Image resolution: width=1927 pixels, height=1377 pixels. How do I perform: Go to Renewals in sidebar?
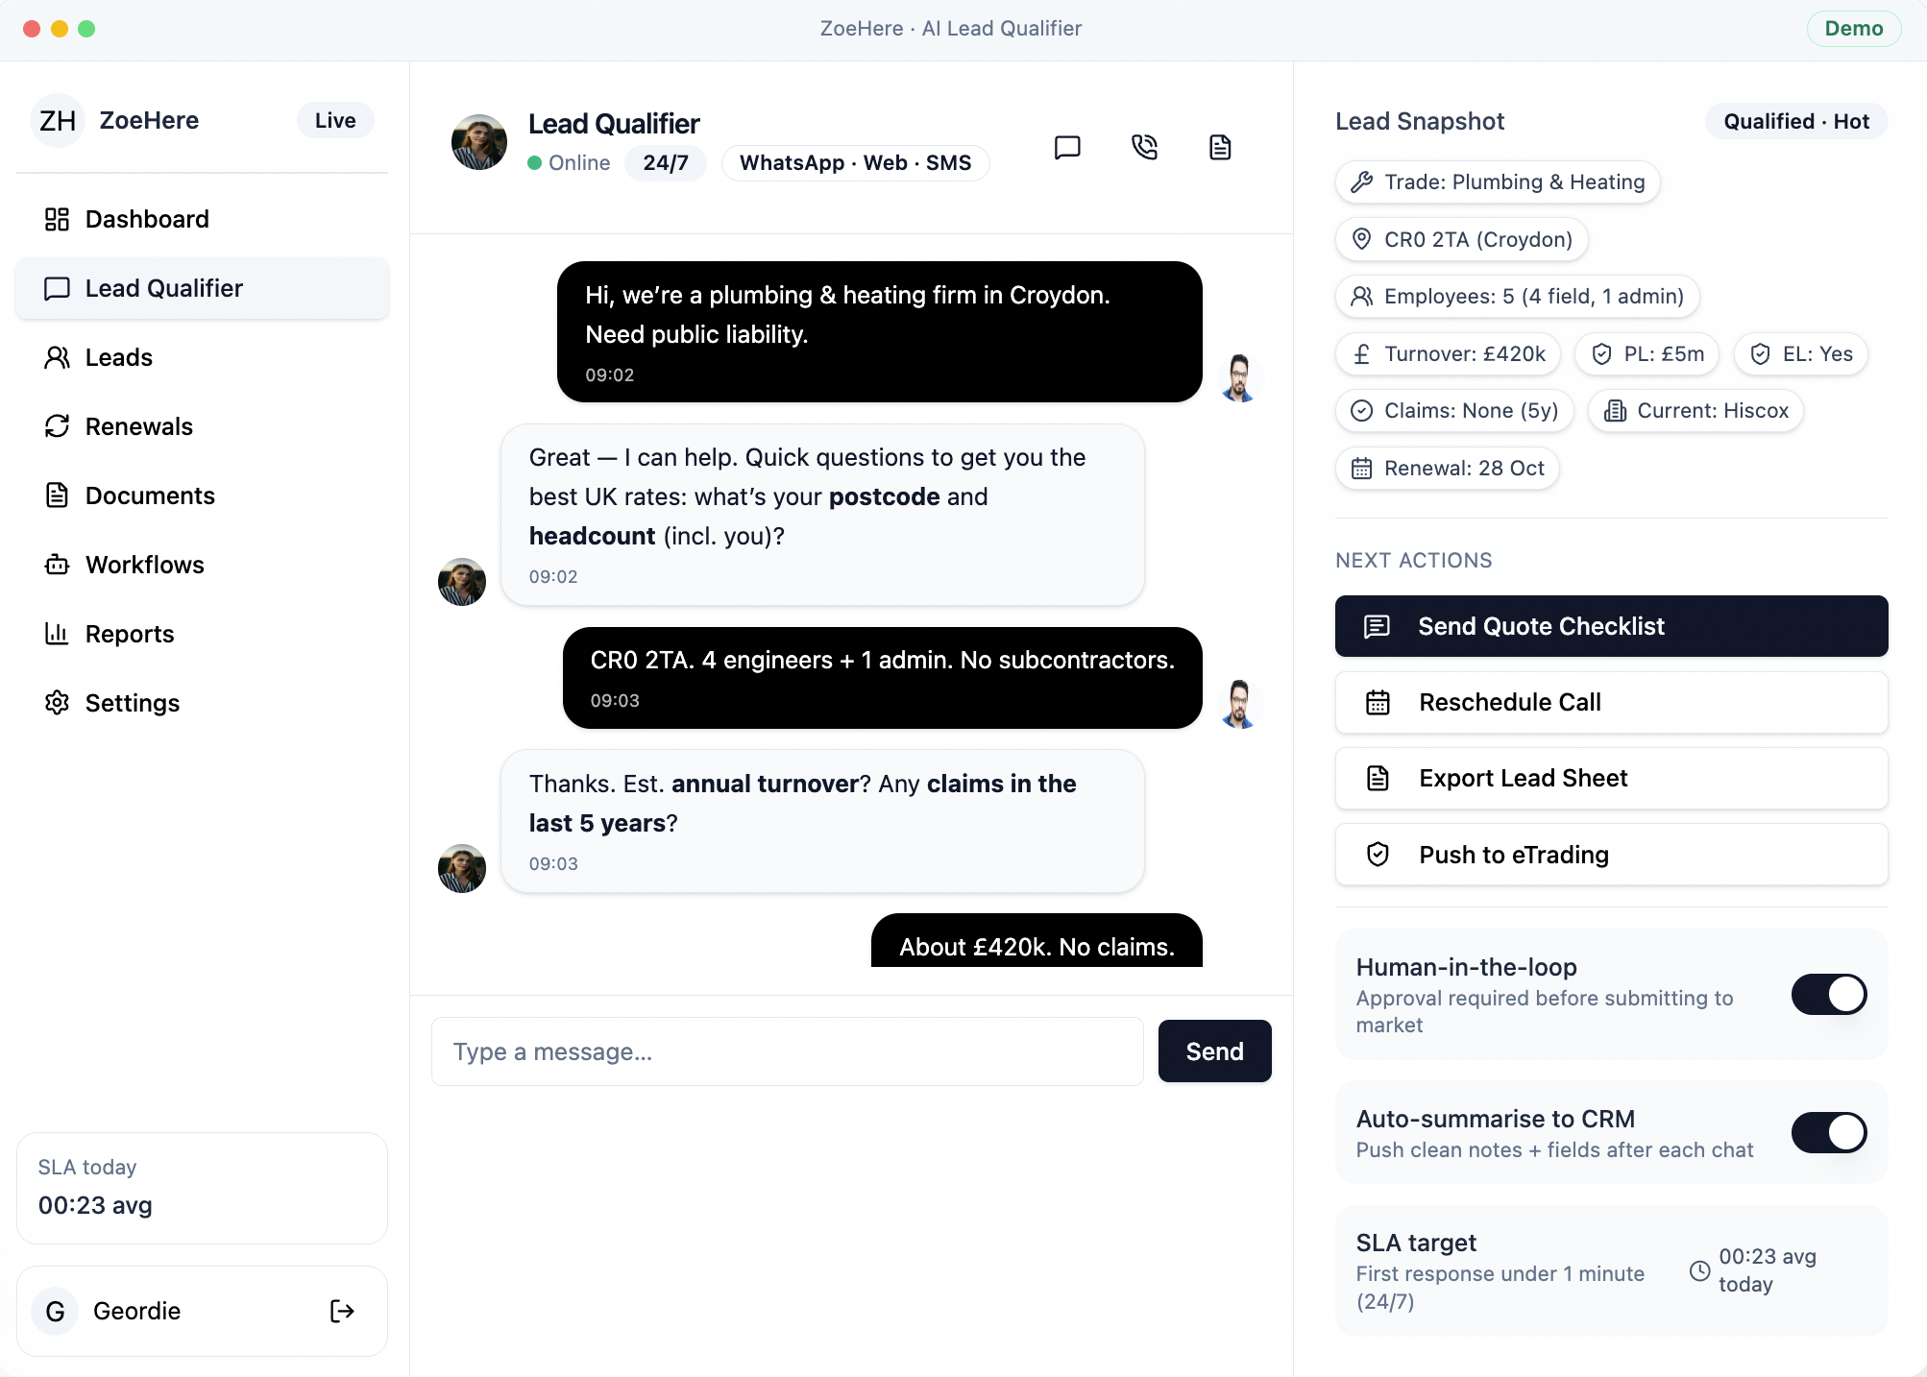(138, 426)
